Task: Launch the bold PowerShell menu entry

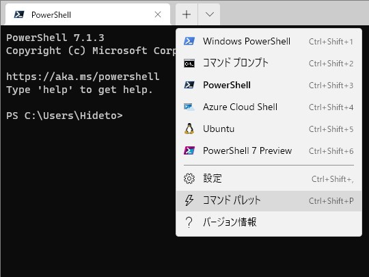Action: click(x=269, y=85)
